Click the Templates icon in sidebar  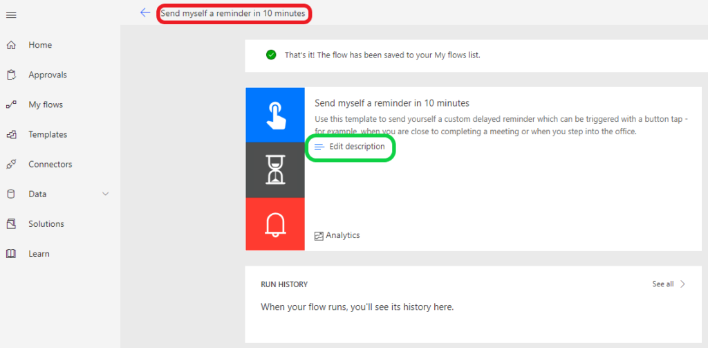pos(11,135)
